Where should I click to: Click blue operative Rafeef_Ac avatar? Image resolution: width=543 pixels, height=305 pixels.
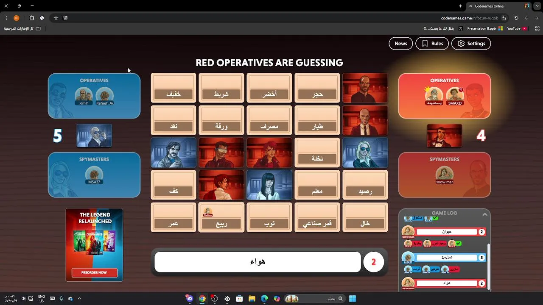(x=104, y=96)
